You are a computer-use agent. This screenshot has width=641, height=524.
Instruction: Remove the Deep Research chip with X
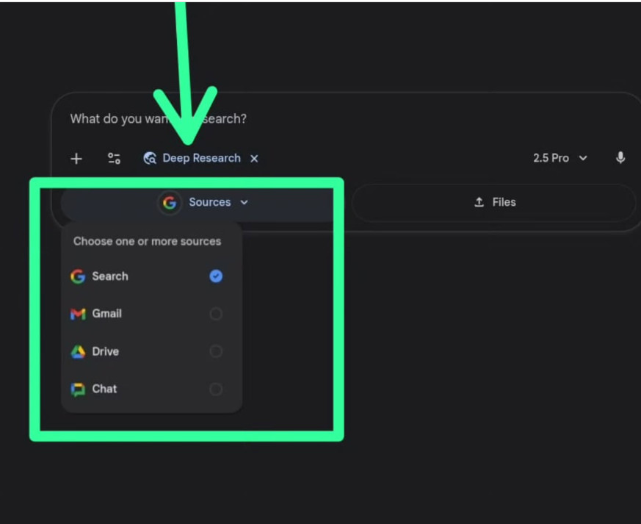(x=254, y=159)
